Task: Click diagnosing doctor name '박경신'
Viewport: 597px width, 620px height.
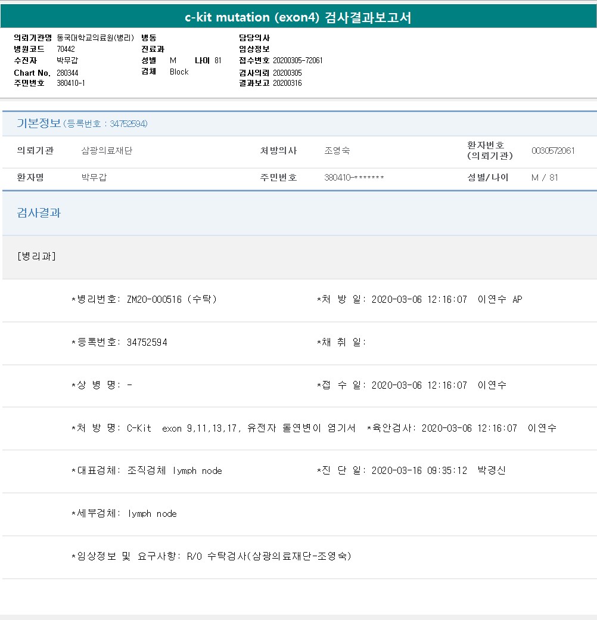Action: point(492,470)
